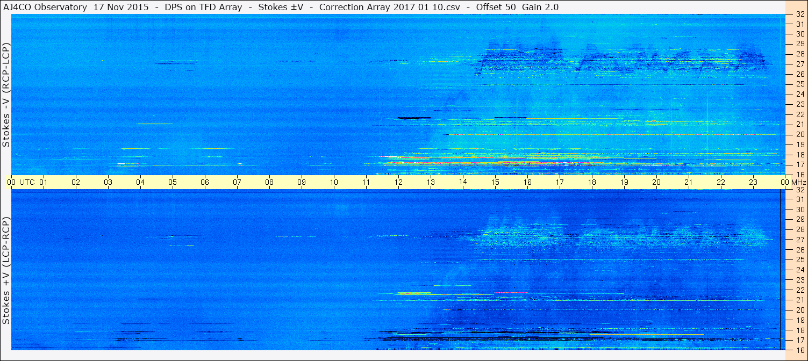Viewport: 808px width, 361px height.
Task: Click the 27 MHz tick of lower panel
Action: 800,240
